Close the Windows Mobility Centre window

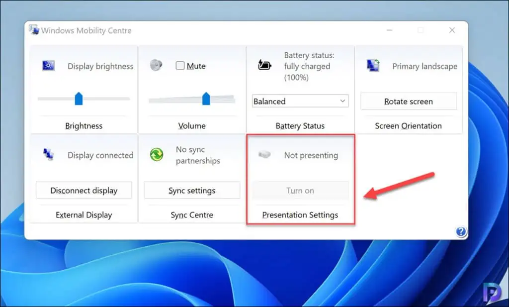(452, 30)
